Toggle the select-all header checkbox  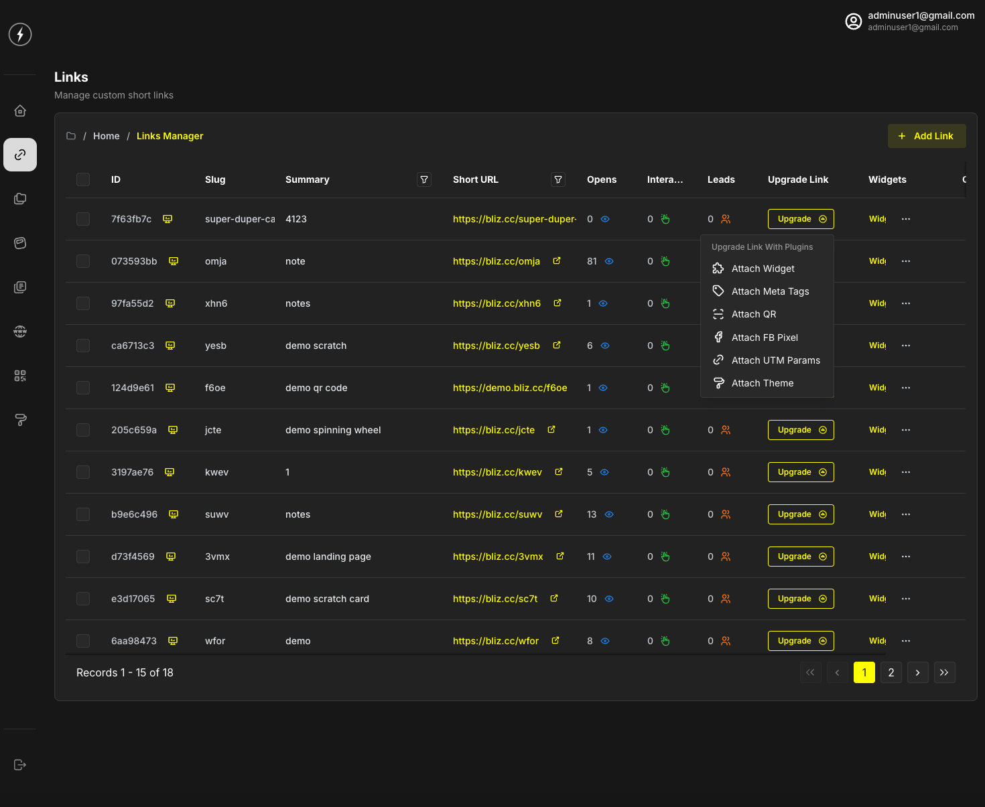pyautogui.click(x=83, y=179)
